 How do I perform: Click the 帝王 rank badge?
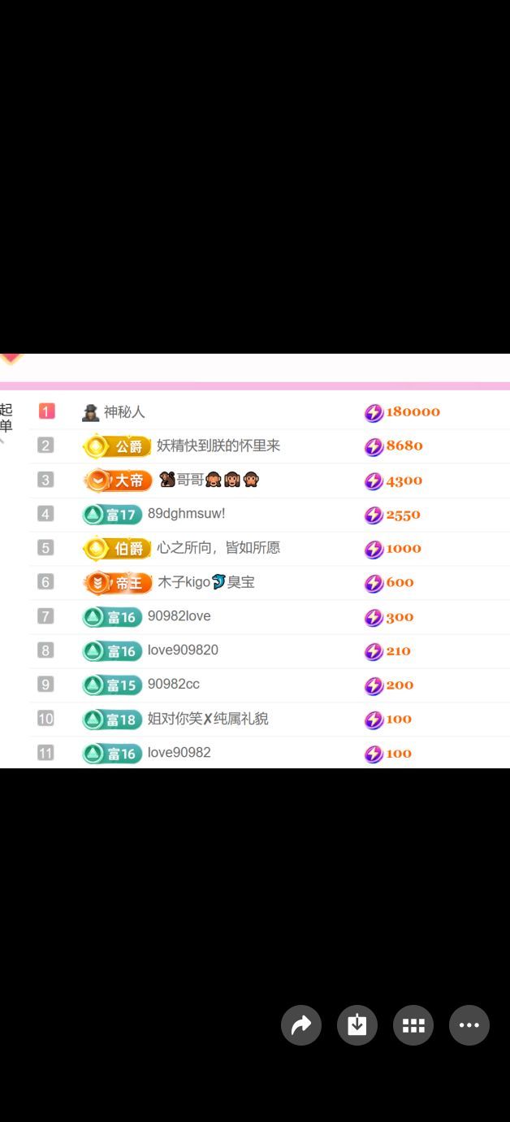(x=118, y=583)
